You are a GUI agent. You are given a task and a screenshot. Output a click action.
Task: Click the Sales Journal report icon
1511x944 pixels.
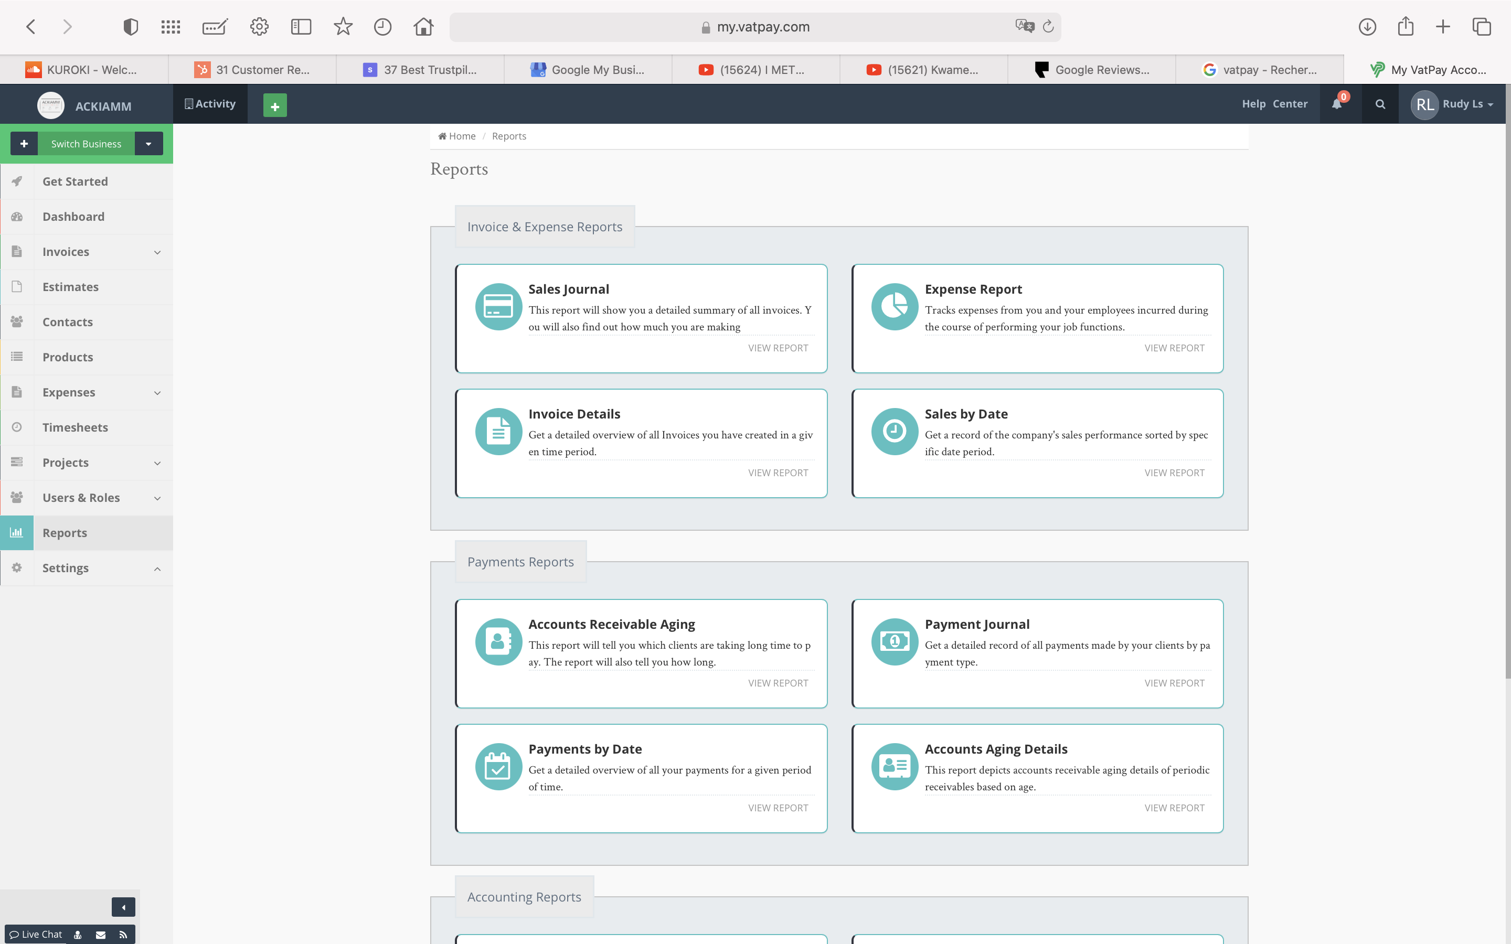coord(498,307)
